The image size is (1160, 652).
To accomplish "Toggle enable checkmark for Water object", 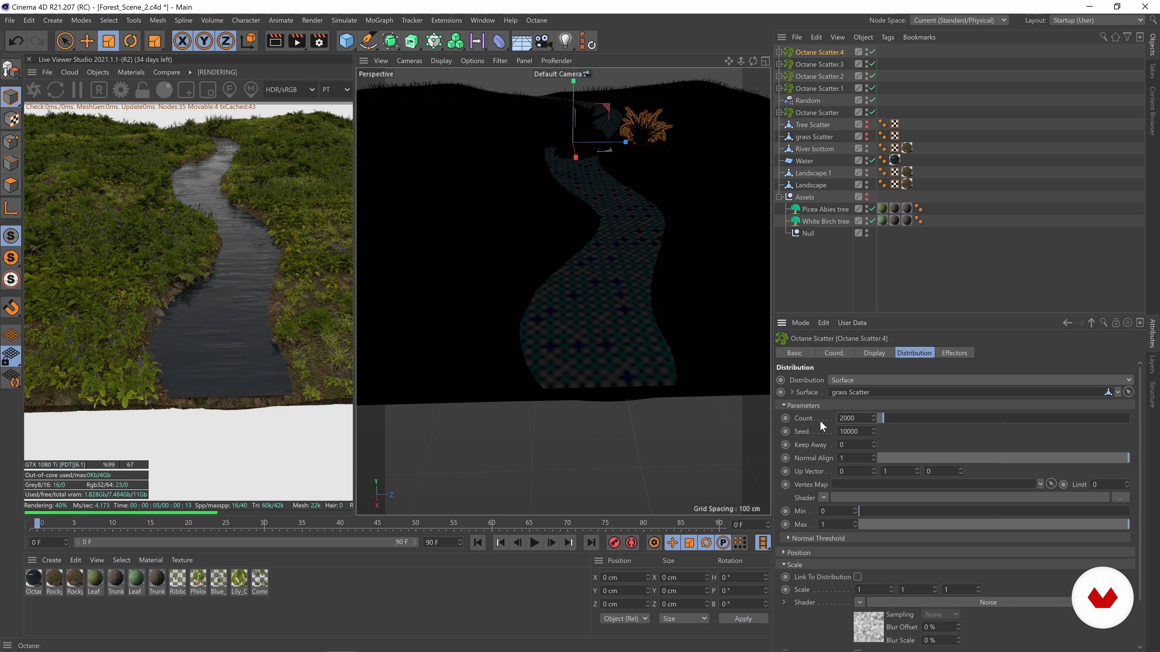I will [872, 161].
